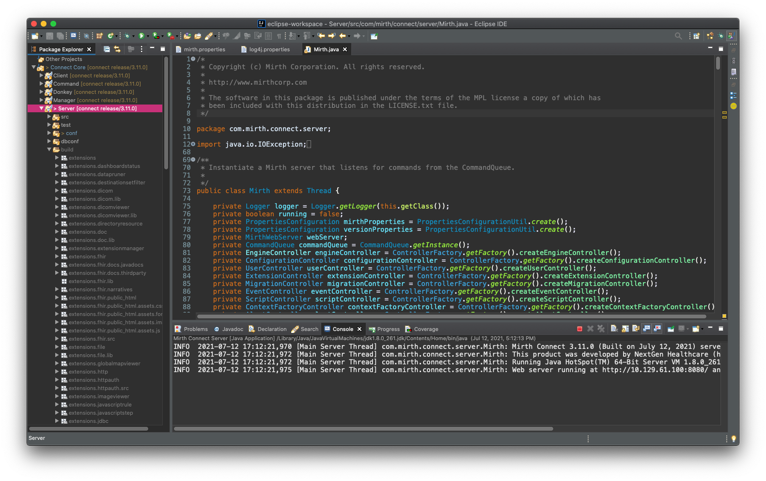Viewport: 766px width, 481px height.
Task: Click the Pin Editor toolbar icon
Action: 374,36
